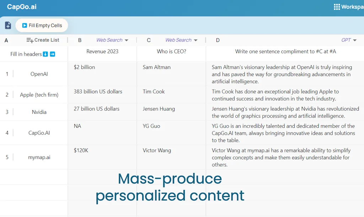Image resolution: width=364 pixels, height=217 pixels.
Task: Click the CapGo.ai logo
Action: pyautogui.click(x=21, y=6)
